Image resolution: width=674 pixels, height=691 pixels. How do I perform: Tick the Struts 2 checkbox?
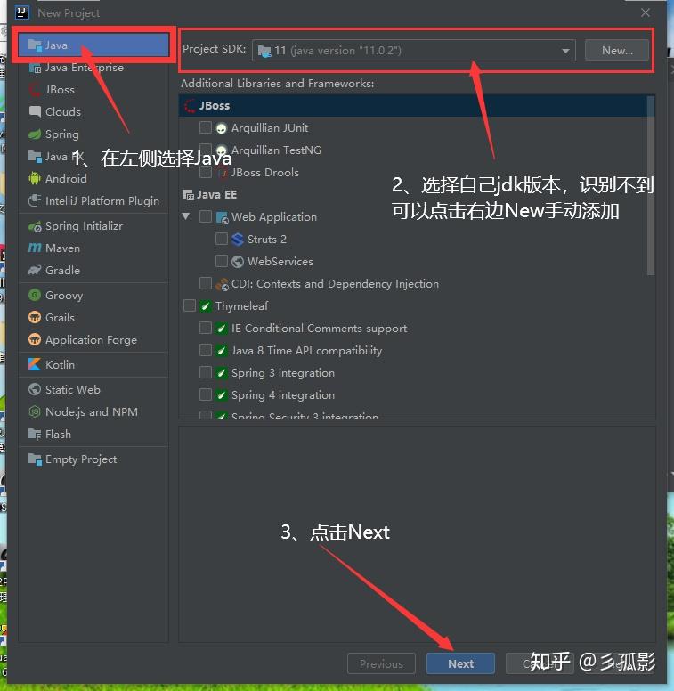click(221, 239)
